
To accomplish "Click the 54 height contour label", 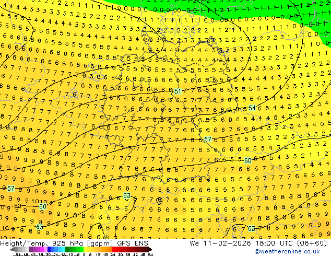I will 252,108.
